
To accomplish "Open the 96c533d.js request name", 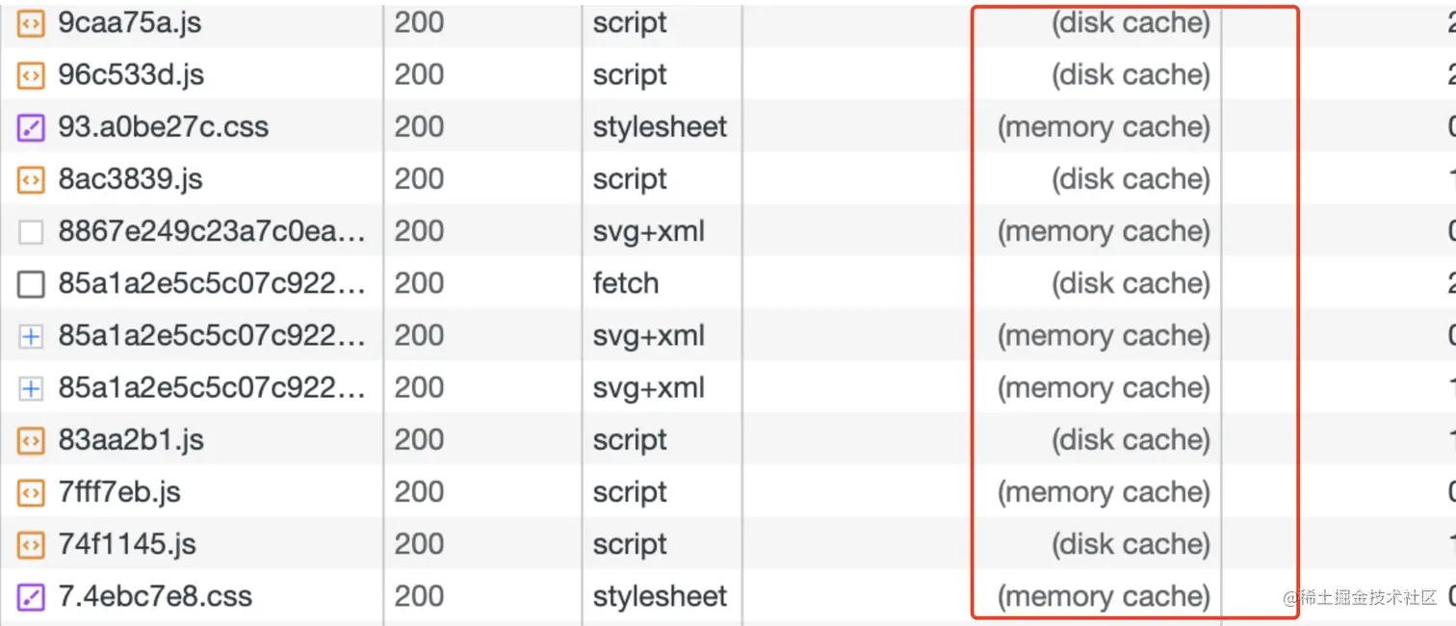I will 131,75.
